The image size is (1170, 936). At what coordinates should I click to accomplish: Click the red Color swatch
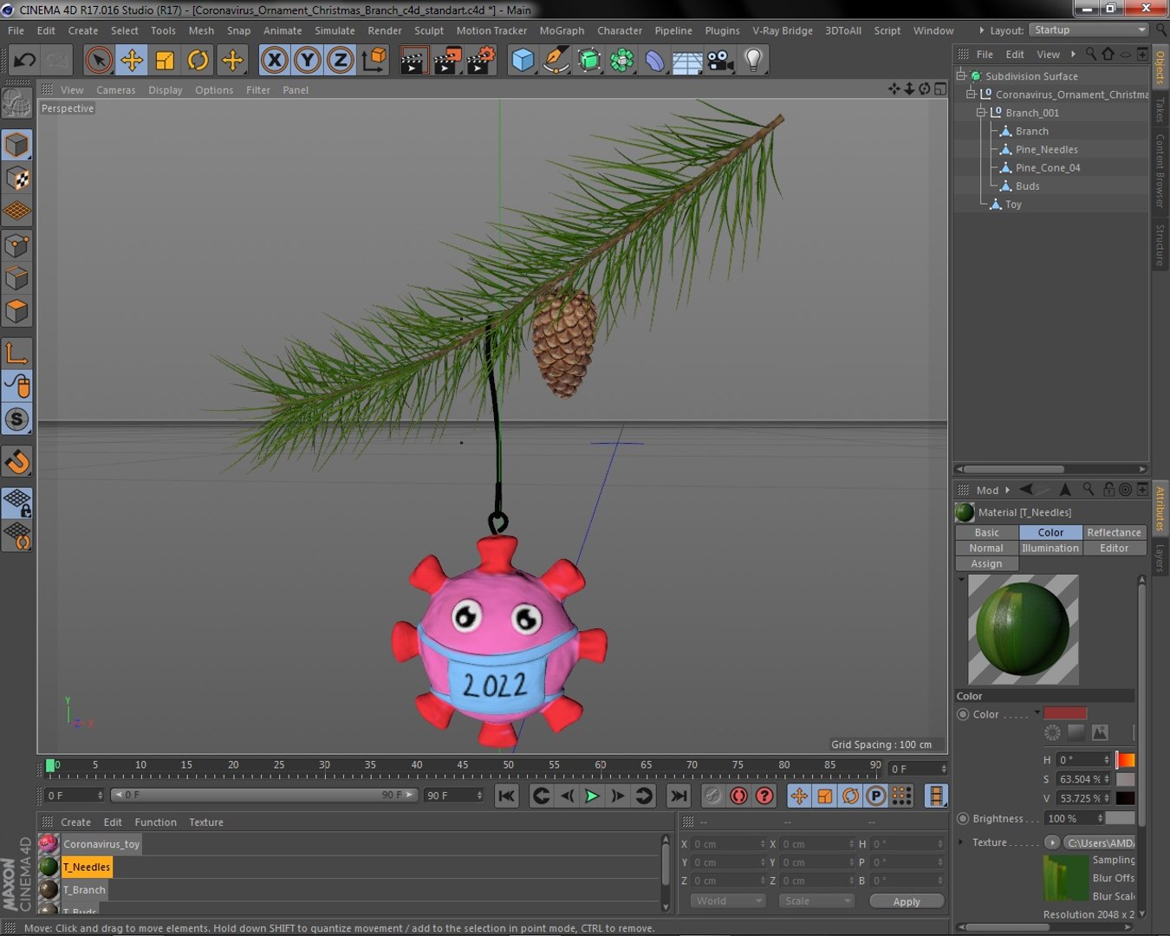[x=1065, y=713]
